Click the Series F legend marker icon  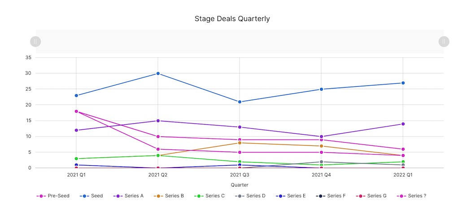[321, 196]
